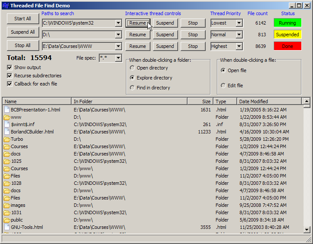Click the Turbo folder icon

point(6,139)
